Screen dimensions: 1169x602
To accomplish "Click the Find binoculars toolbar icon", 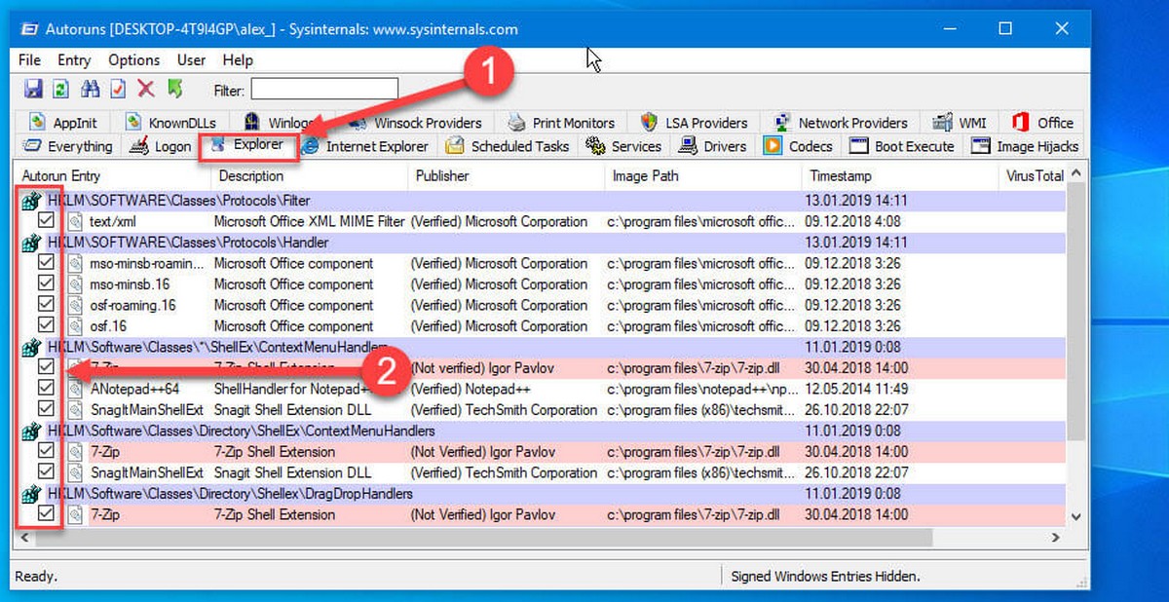I will tap(91, 90).
